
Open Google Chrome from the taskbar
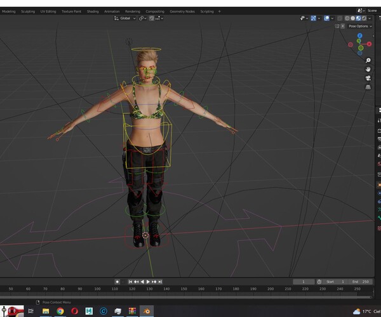tap(60, 311)
